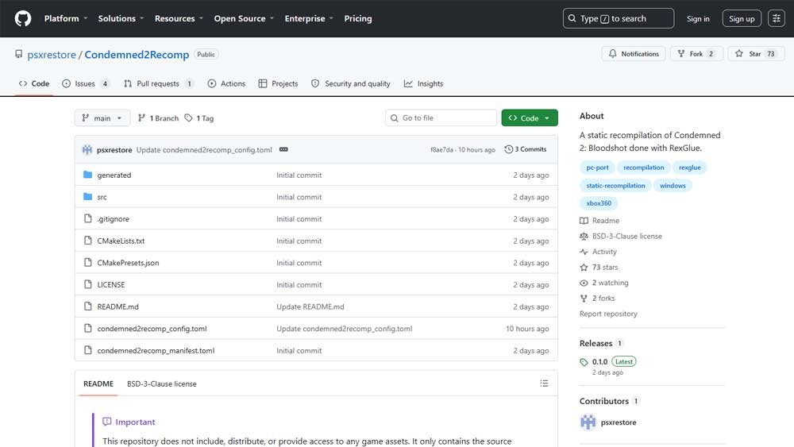
Task: Open the Enterprise dropdown
Action: pyautogui.click(x=309, y=19)
